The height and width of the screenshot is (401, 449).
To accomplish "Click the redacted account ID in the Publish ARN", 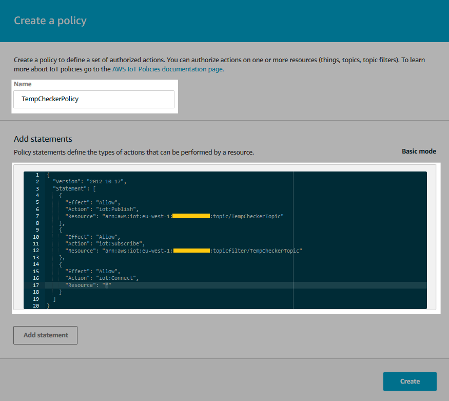I will point(191,216).
